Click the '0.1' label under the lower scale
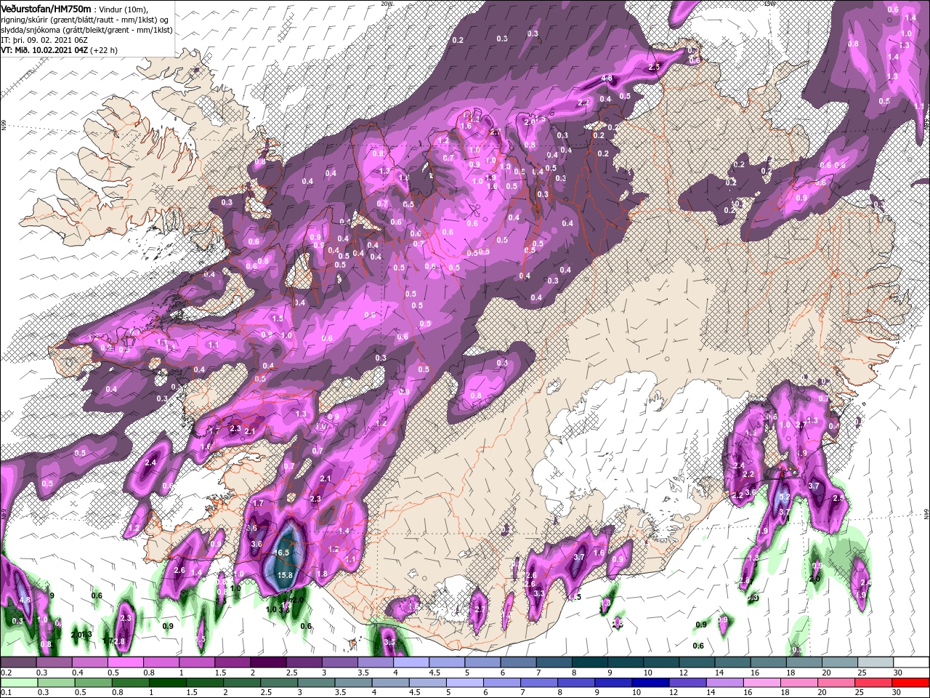Screen dimensions: 930x698 (6, 692)
